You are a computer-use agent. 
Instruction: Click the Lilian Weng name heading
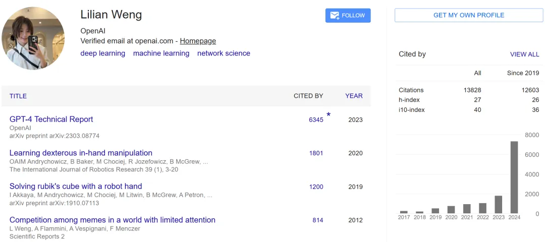[x=111, y=15]
